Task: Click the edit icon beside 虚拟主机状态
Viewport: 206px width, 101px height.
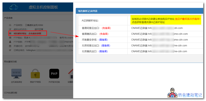Action: point(10,29)
